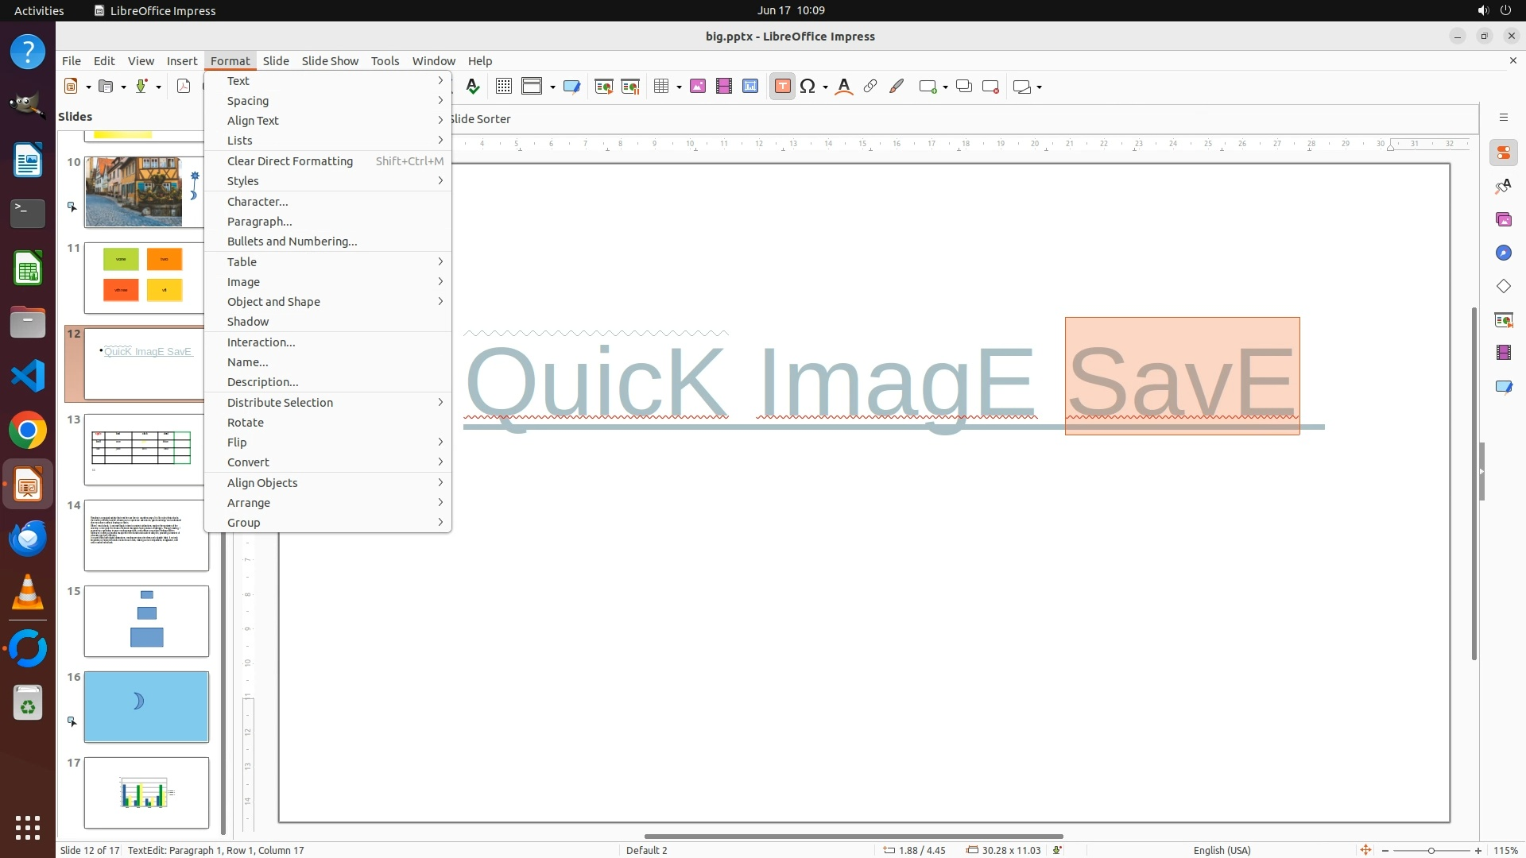Toggle the display grid icon
Screen dimensions: 1526x858
pos(503,87)
